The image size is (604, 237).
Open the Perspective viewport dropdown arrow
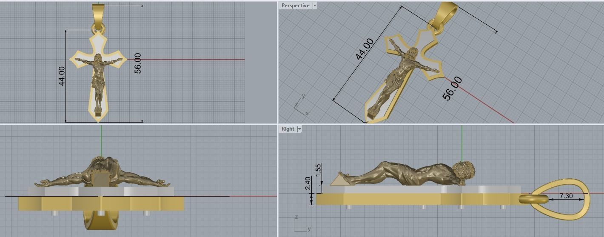(315, 6)
